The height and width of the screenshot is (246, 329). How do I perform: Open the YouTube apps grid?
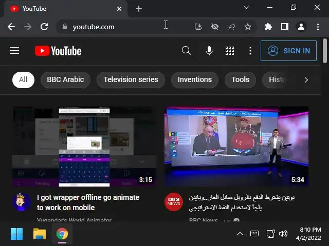(x=230, y=51)
